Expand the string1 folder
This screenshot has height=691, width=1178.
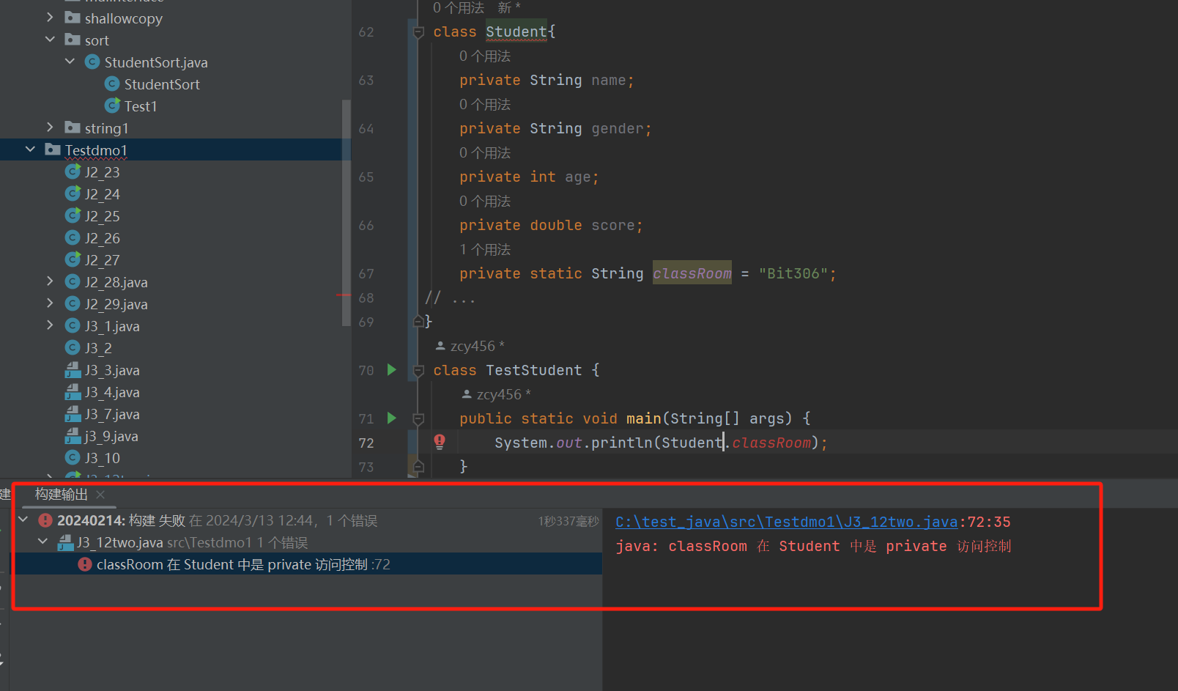click(x=50, y=127)
